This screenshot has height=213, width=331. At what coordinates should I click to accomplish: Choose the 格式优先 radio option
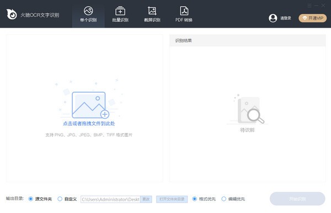194,199
